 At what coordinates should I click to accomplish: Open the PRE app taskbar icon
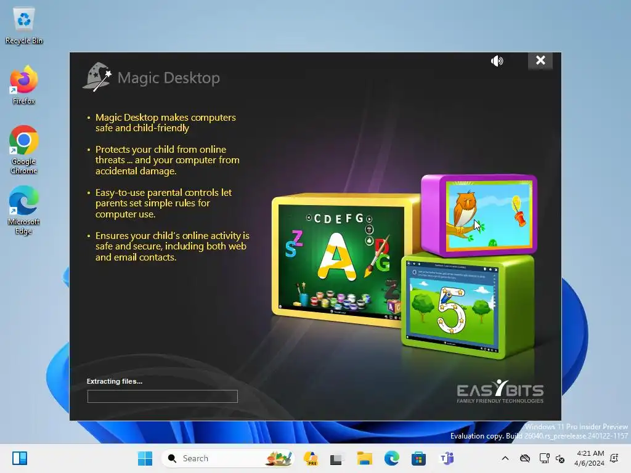click(311, 458)
